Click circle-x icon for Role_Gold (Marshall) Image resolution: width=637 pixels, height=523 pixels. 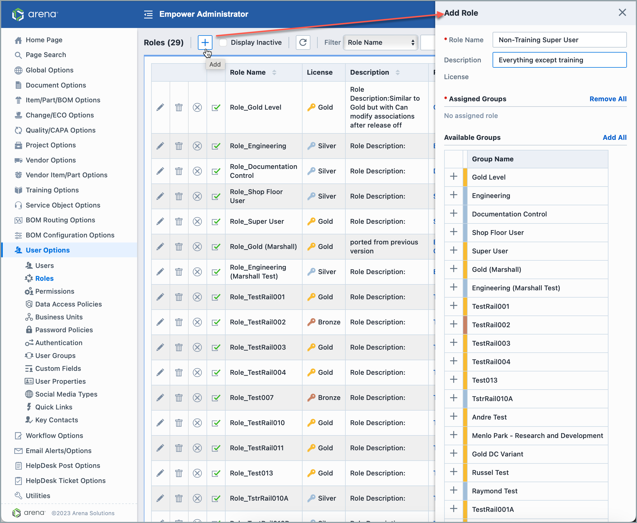point(197,247)
